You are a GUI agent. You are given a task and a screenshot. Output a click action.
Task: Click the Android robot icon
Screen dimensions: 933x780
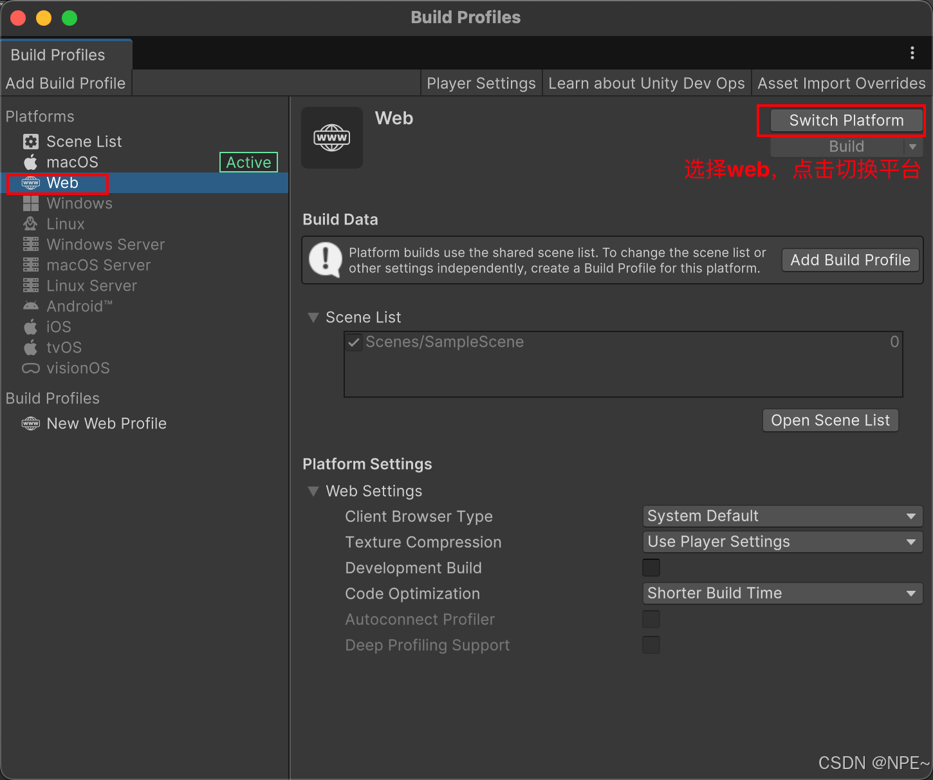pos(31,306)
